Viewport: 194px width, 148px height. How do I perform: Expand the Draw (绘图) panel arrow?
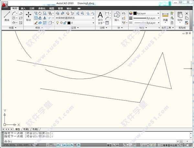(x=16, y=28)
